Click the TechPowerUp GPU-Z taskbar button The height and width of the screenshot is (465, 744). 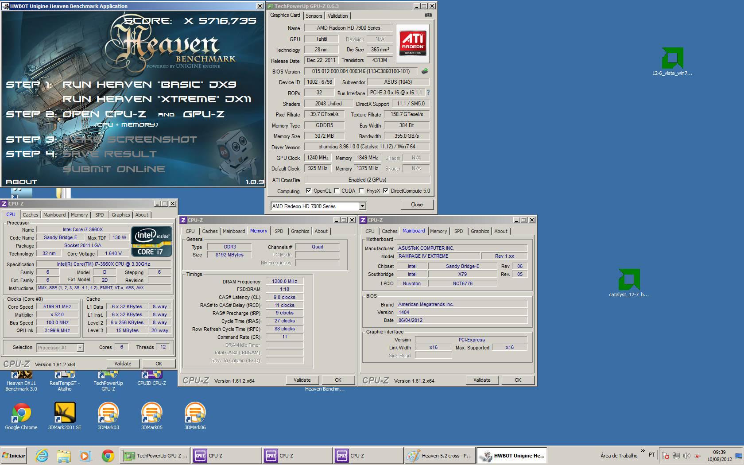coord(155,455)
